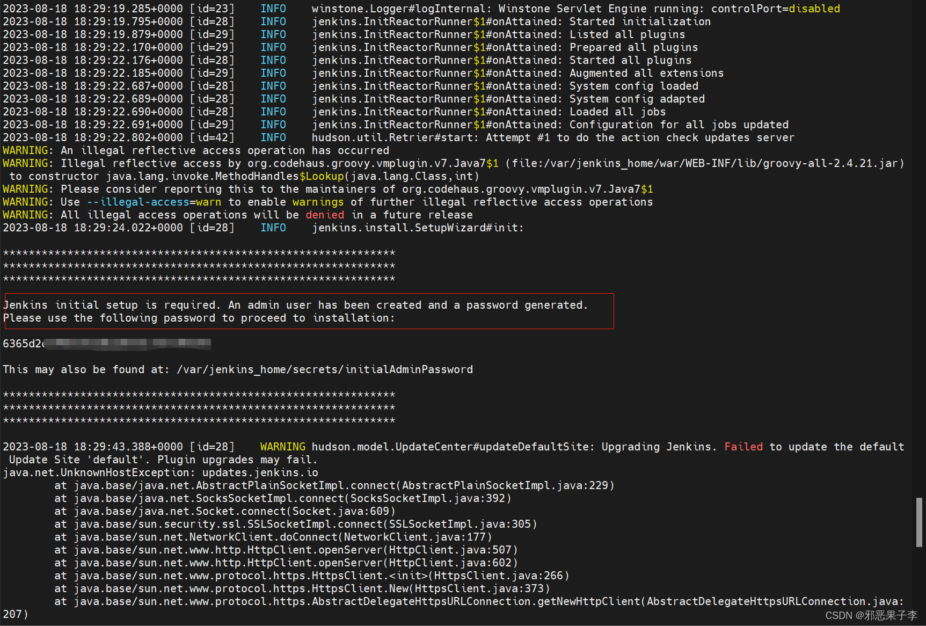Click the 'java.lang.invoke.MethodHandles$Lookup' constructor text
The image size is (926, 626).
coord(225,176)
